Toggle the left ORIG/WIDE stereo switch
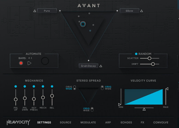Image resolution: width=179 pixels, height=128 pixels. click(x=74, y=88)
